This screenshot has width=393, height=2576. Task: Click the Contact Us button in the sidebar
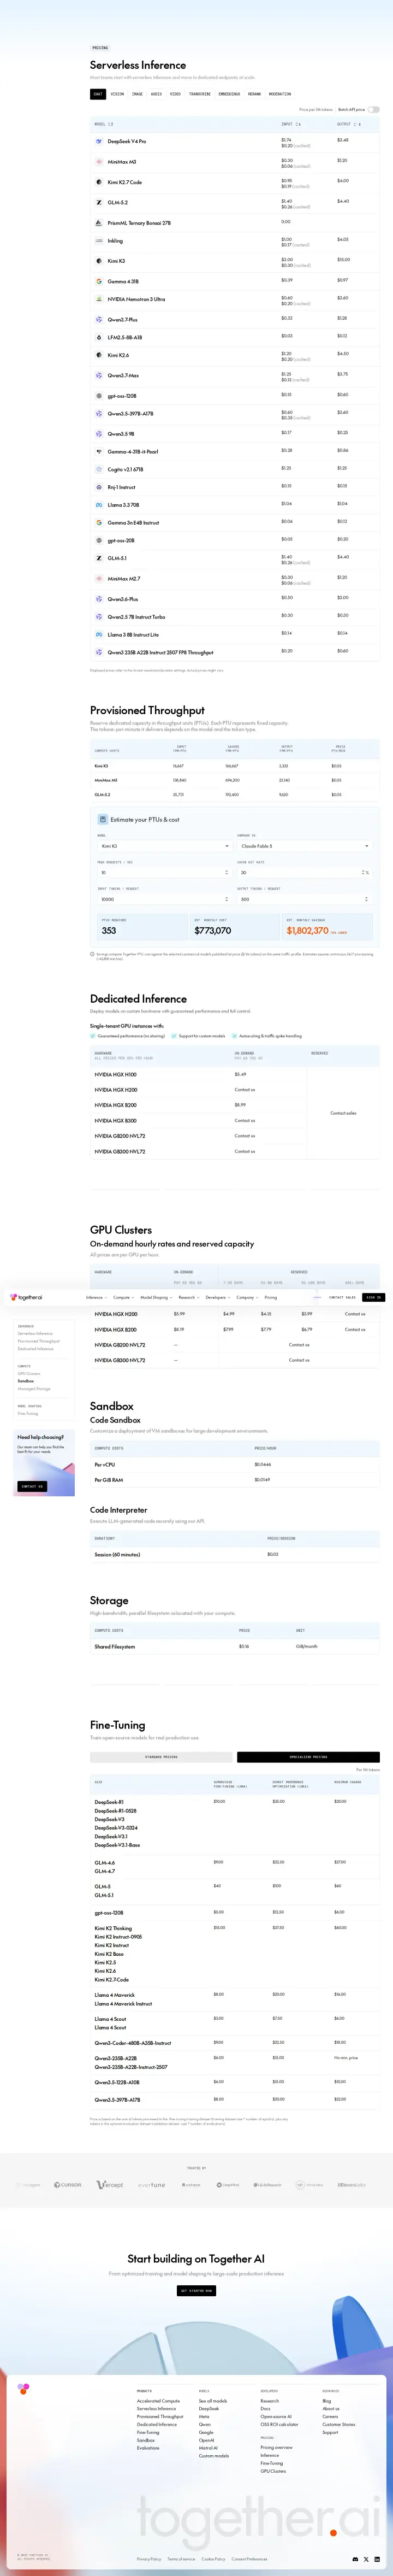coord(31,1486)
